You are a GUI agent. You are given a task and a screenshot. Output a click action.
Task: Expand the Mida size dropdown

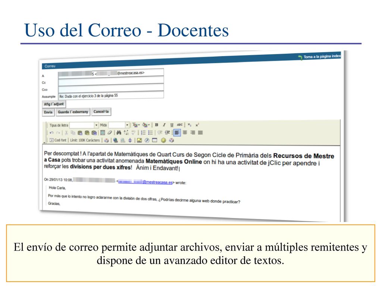click(x=127, y=125)
